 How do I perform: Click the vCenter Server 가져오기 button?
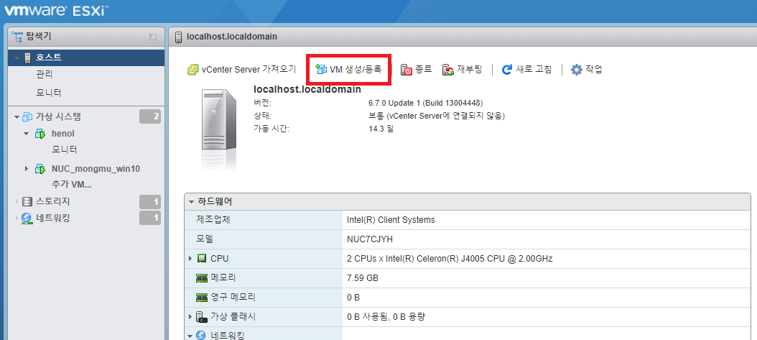(241, 70)
